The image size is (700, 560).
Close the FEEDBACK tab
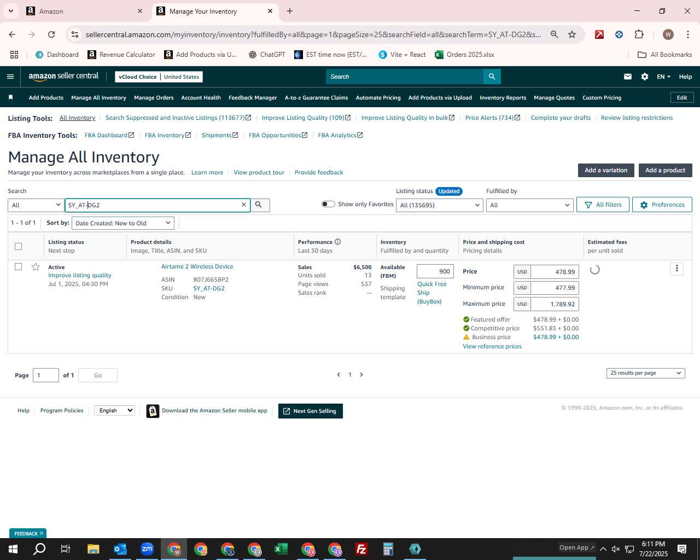tap(41, 533)
